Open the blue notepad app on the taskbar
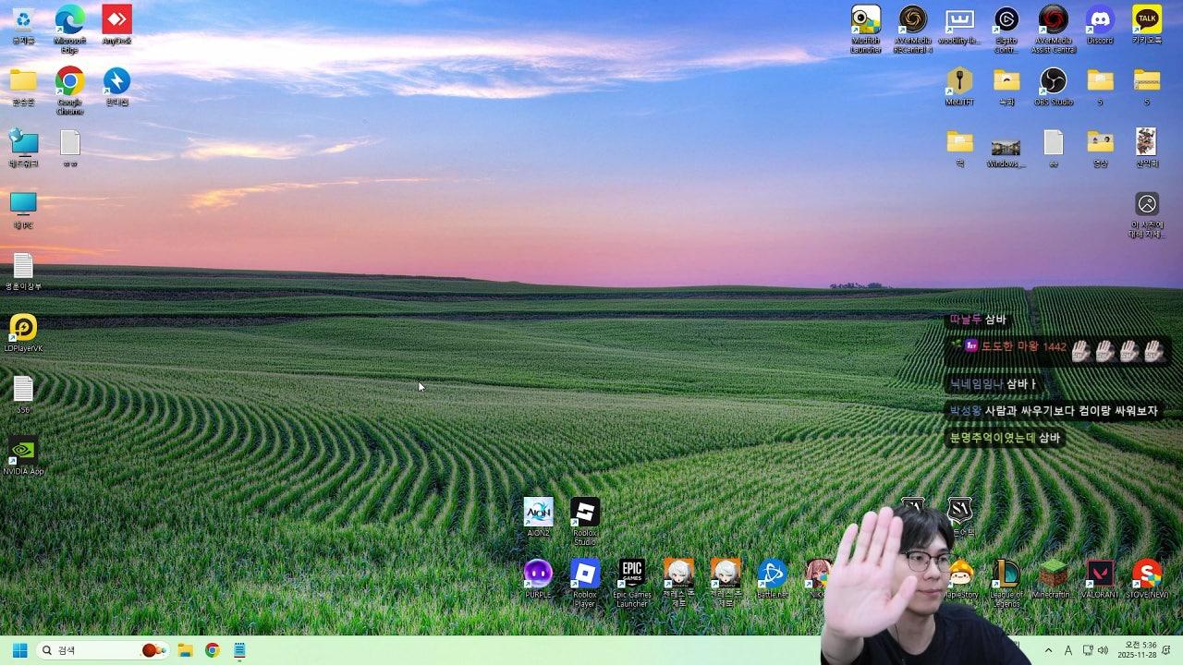The image size is (1183, 665). [239, 650]
